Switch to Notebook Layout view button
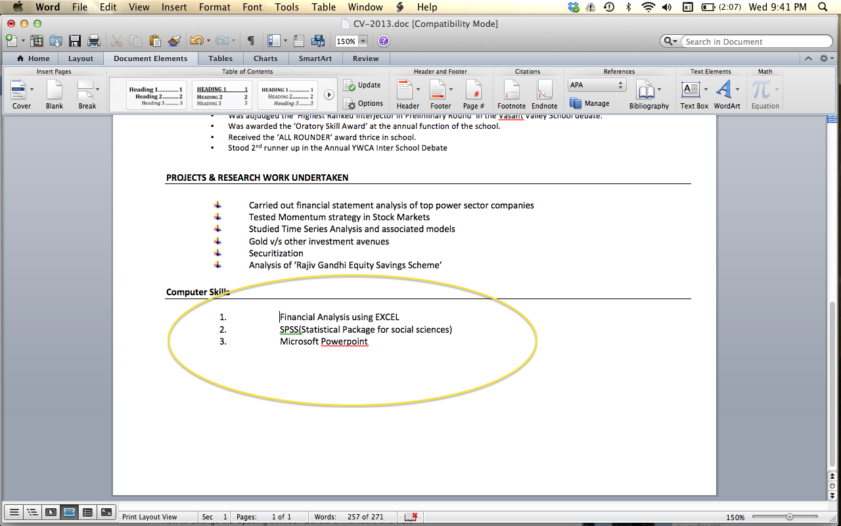 point(87,512)
